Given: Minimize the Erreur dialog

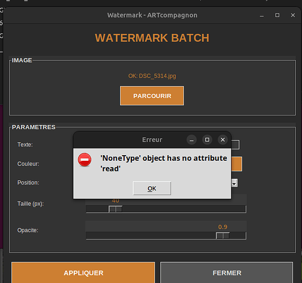Looking at the screenshot, I should tap(192, 140).
